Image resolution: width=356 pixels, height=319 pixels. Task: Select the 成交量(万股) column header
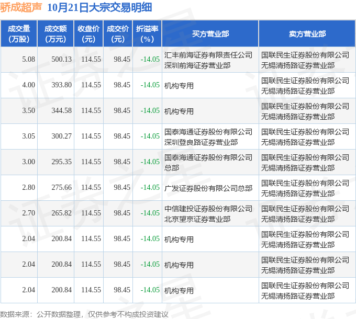pyautogui.click(x=19, y=33)
